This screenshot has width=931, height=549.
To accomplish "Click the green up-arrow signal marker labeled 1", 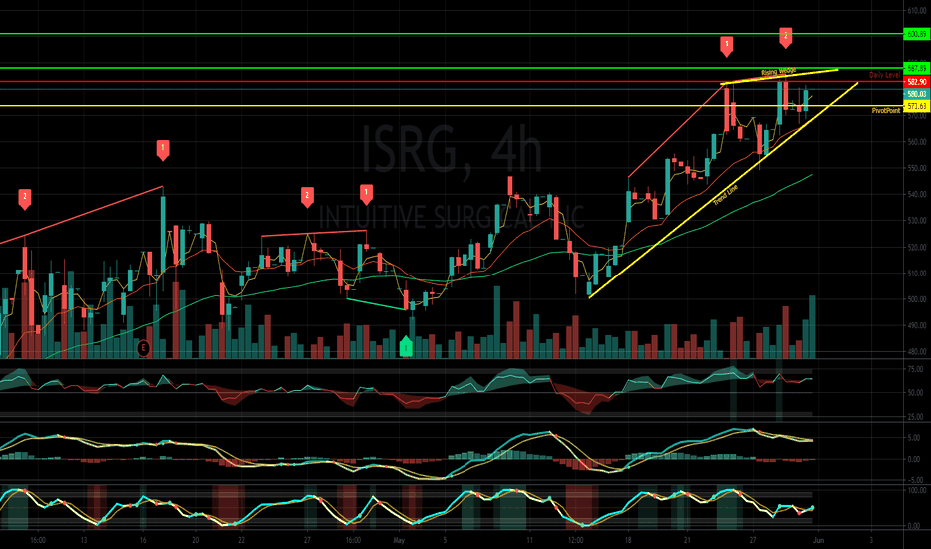I will click(x=405, y=346).
